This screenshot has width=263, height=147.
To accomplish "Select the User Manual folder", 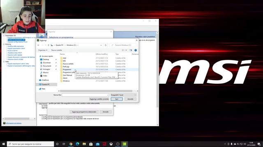I will point(67,75).
